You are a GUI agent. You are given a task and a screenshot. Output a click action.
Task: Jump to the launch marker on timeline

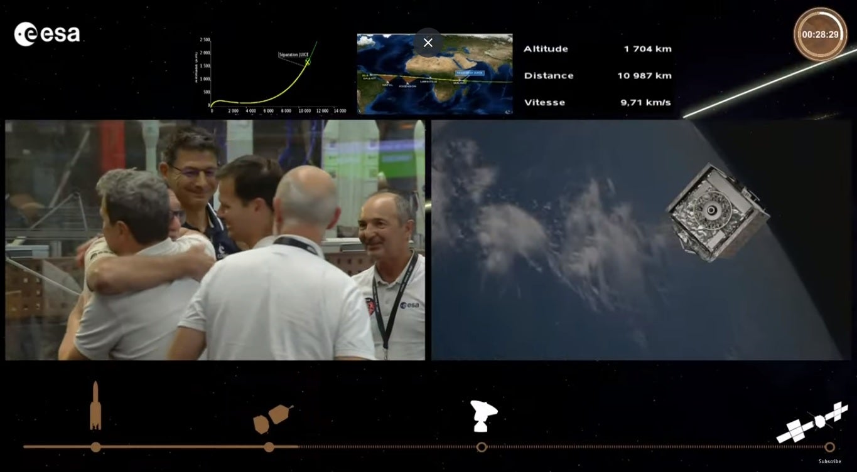95,447
